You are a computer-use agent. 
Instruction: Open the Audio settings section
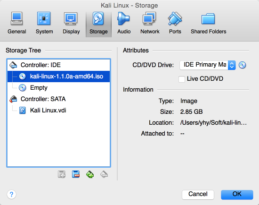[124, 23]
